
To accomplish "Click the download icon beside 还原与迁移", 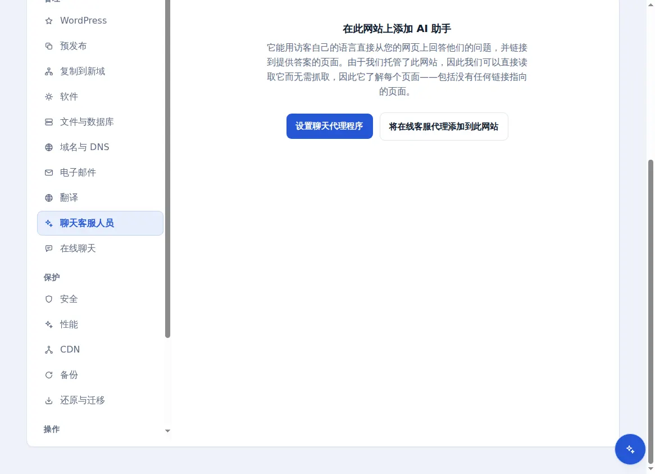I will point(49,400).
